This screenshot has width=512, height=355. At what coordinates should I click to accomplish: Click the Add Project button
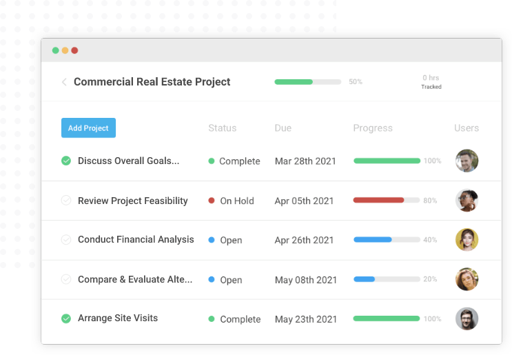88,128
